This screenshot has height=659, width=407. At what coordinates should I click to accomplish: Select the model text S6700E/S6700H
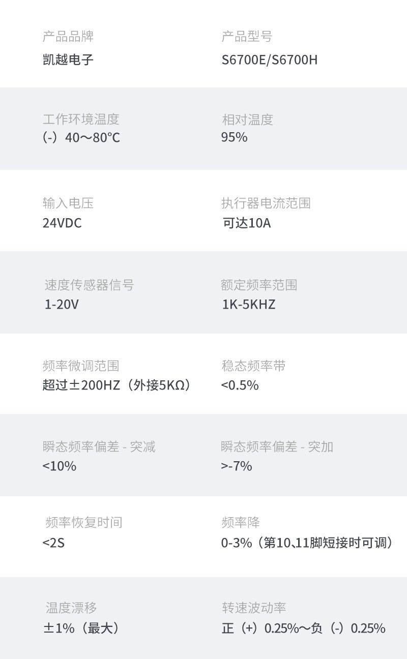[x=269, y=60]
